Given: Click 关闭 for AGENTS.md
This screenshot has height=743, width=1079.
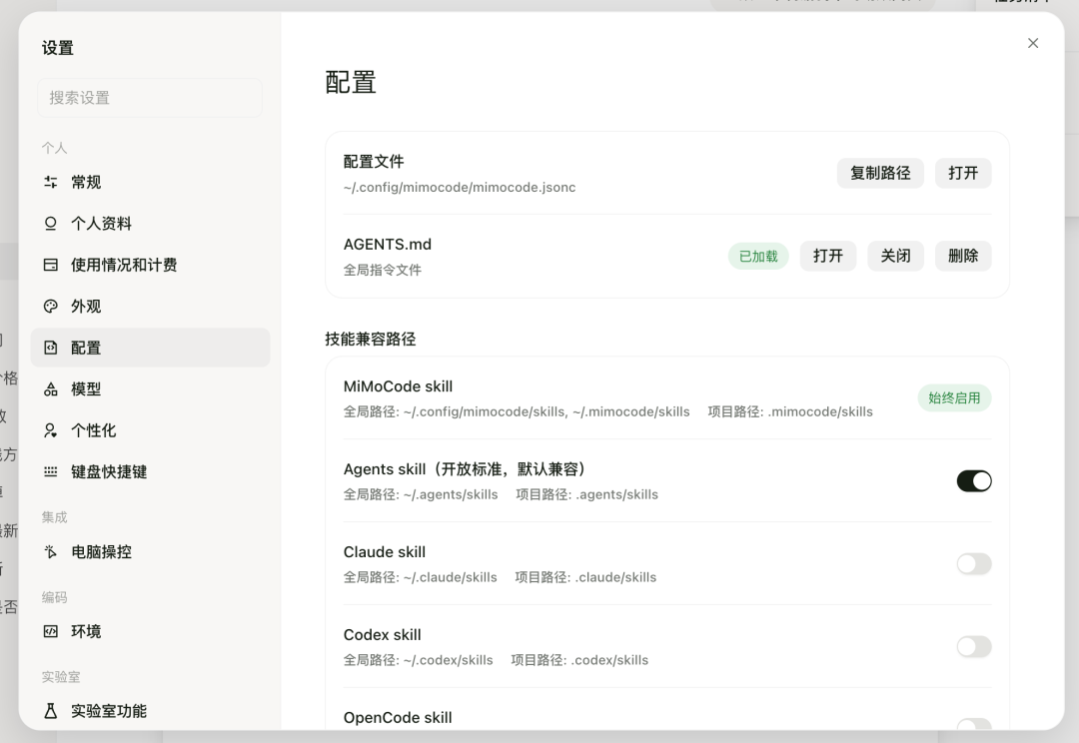Looking at the screenshot, I should [x=895, y=256].
